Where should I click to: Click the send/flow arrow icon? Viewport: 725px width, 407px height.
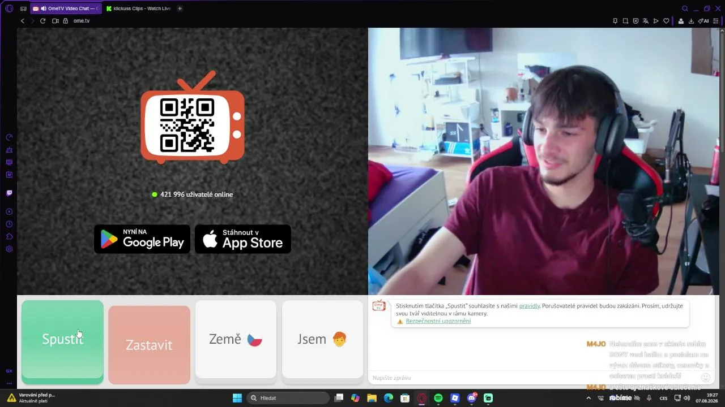pos(656,21)
